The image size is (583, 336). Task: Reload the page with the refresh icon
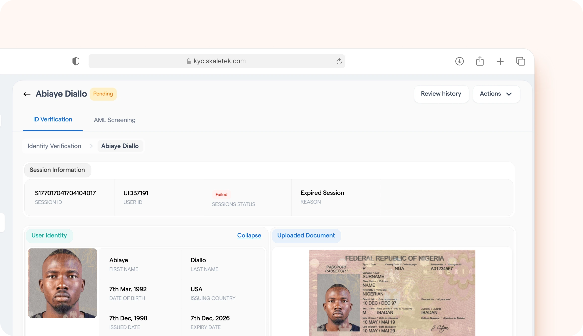(x=339, y=61)
